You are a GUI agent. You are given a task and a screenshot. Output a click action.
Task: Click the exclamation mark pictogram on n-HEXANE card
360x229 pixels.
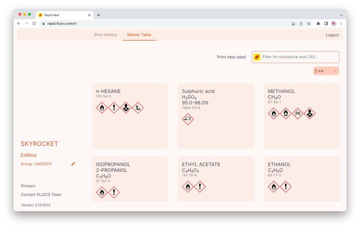click(x=114, y=108)
